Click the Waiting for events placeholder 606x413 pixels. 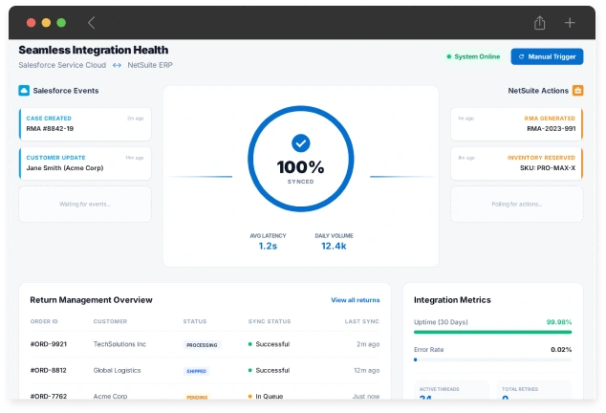coord(85,205)
